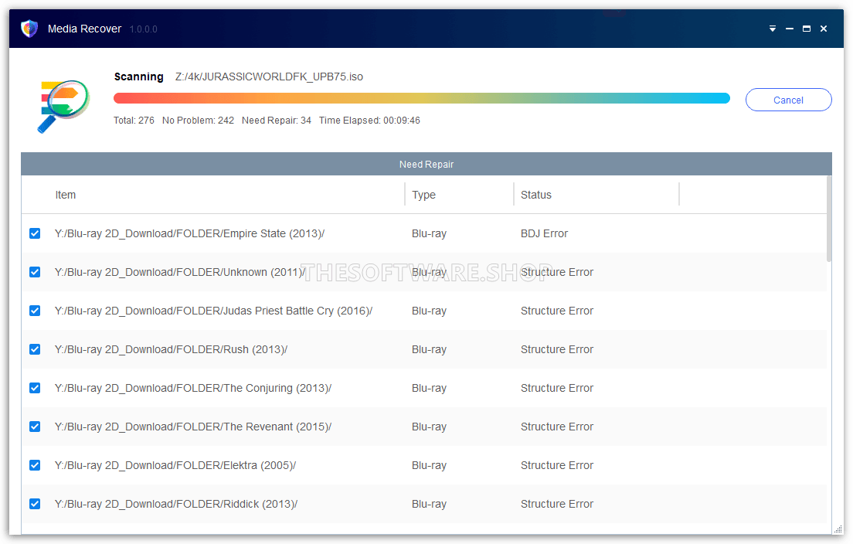
Task: Click the Media Recover shield logo
Action: [x=29, y=29]
